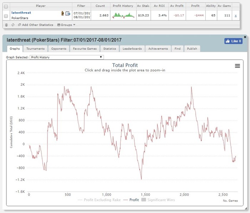Click the 2,663 count value

(x=104, y=15)
